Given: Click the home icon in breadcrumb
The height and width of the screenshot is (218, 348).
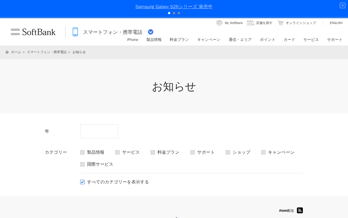Looking at the screenshot, I should [x=7, y=52].
